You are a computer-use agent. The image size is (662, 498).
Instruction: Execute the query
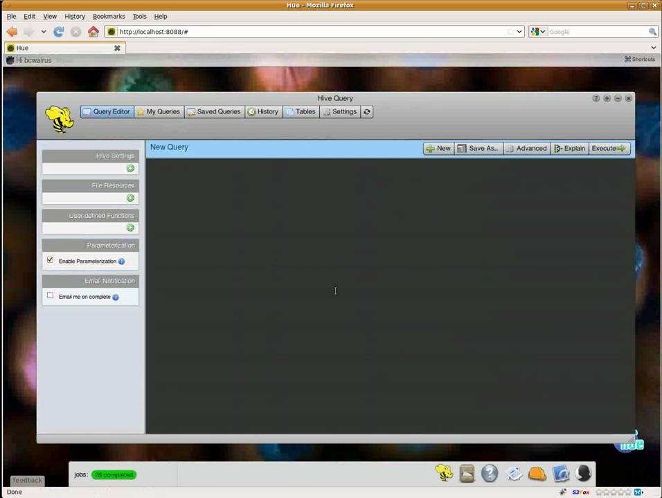(x=609, y=149)
